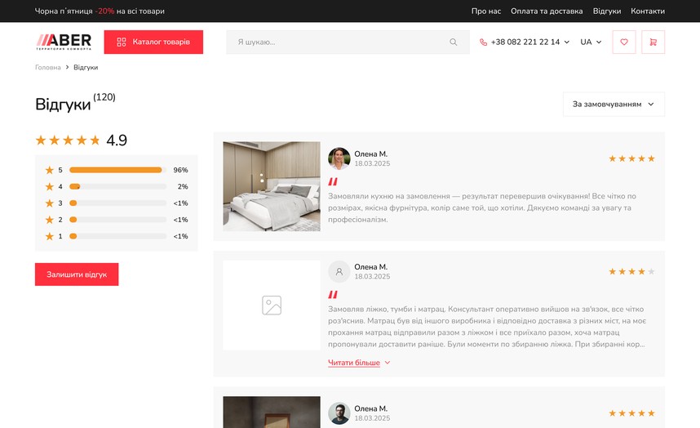Viewport: 700px width, 428px height.
Task: Open the wishlist heart icon
Action: coord(624,42)
